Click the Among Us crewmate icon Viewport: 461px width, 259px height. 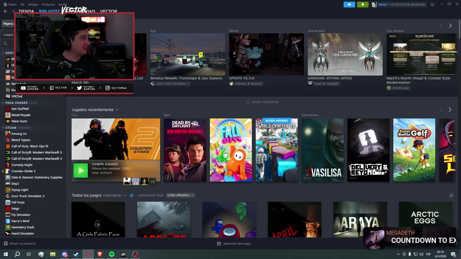click(8, 134)
